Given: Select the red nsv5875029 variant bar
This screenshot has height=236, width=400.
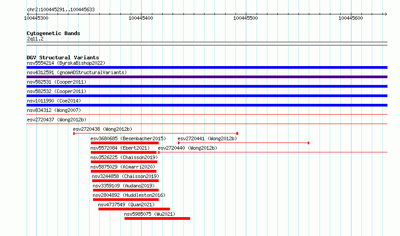Looking at the screenshot, I should click(x=124, y=171).
